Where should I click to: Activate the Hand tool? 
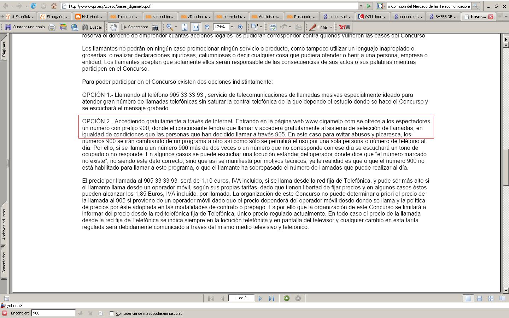[x=113, y=27]
